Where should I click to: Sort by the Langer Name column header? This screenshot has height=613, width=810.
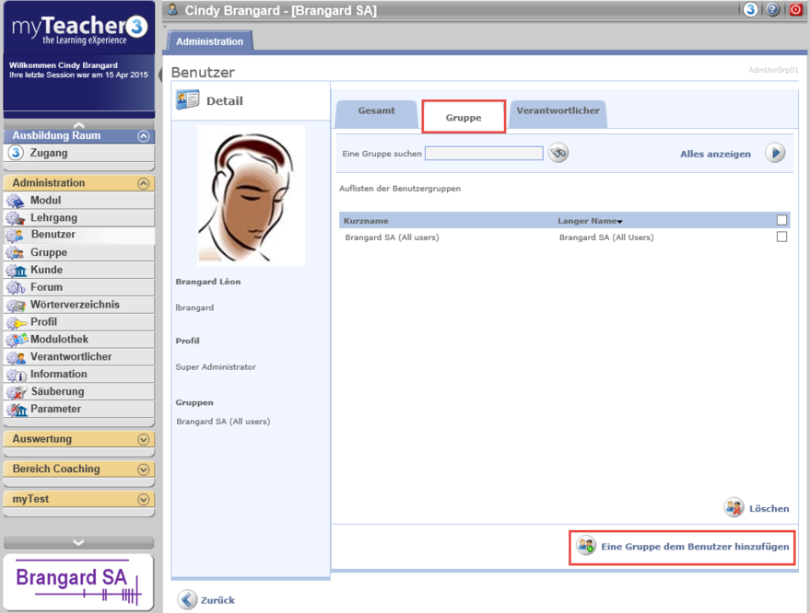pos(588,221)
